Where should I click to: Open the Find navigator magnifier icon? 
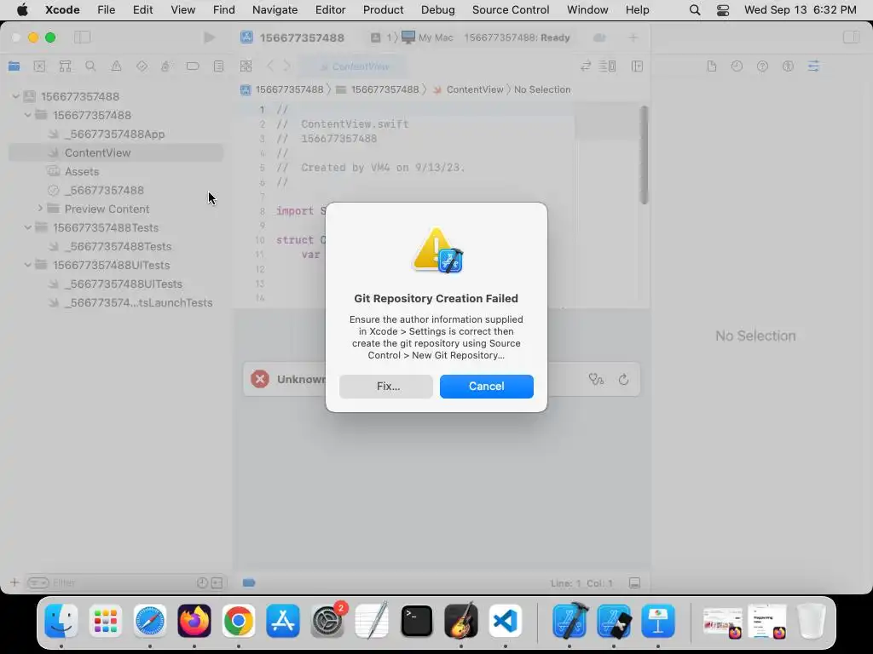pyautogui.click(x=90, y=66)
